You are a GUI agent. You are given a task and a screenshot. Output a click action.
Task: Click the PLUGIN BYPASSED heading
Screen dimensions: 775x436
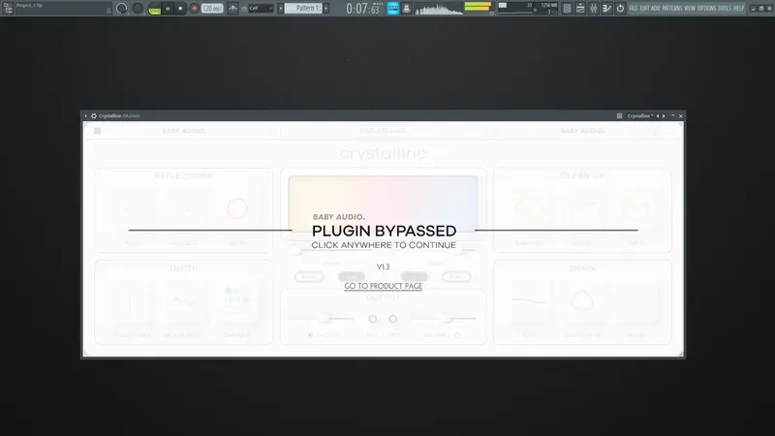pyautogui.click(x=384, y=231)
